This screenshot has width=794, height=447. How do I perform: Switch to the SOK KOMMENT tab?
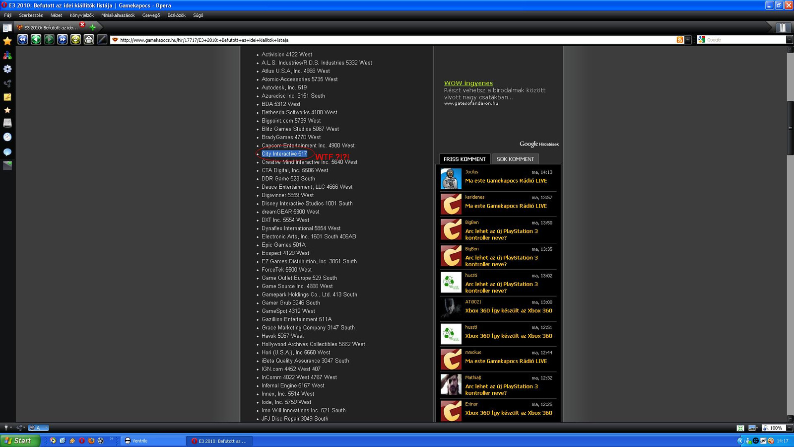point(515,159)
